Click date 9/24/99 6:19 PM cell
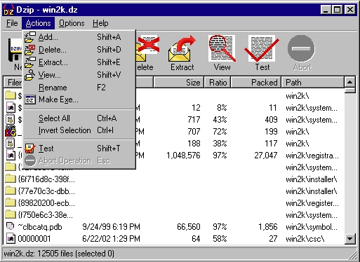360x262 pixels. pyautogui.click(x=111, y=227)
